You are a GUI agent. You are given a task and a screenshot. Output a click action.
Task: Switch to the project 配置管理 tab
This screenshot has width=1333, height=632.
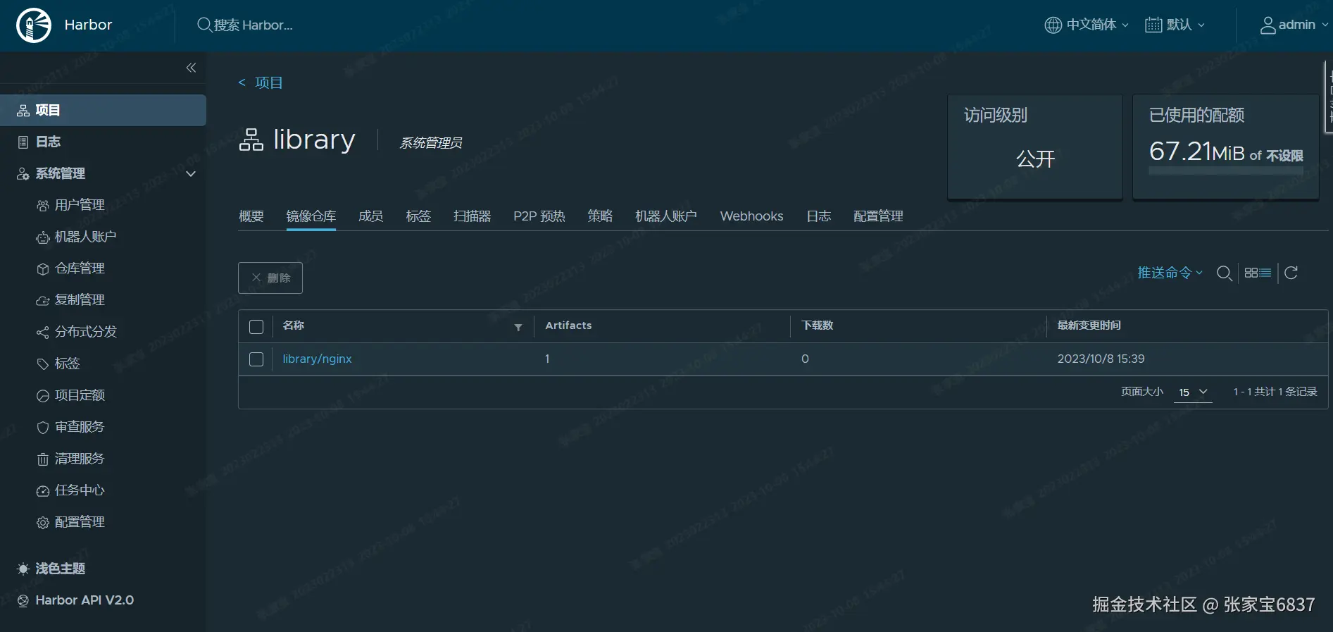tap(878, 216)
